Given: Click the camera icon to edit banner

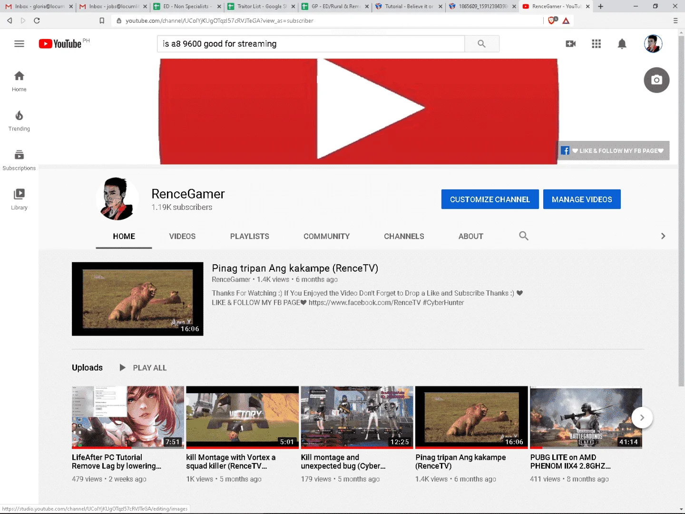Looking at the screenshot, I should [x=656, y=80].
